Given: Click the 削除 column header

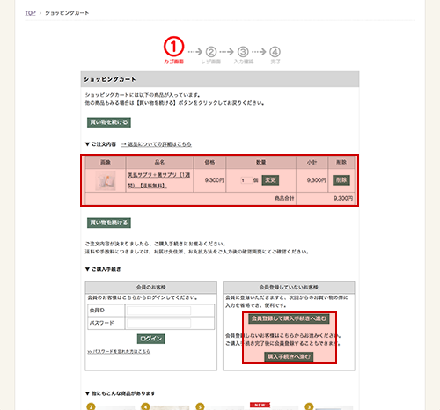Looking at the screenshot, I should [x=341, y=162].
